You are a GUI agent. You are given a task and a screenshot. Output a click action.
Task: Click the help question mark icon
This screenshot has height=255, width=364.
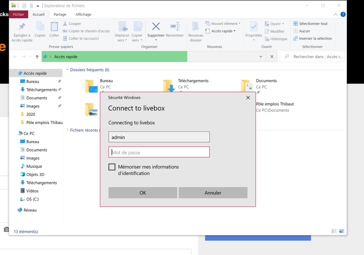point(343,15)
